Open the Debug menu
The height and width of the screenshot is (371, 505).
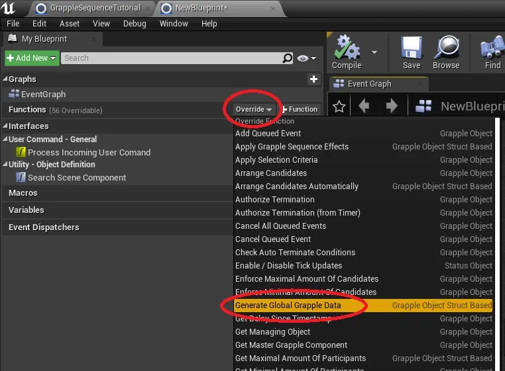point(135,24)
